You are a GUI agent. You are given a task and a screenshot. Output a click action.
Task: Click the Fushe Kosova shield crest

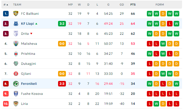(x=16, y=94)
